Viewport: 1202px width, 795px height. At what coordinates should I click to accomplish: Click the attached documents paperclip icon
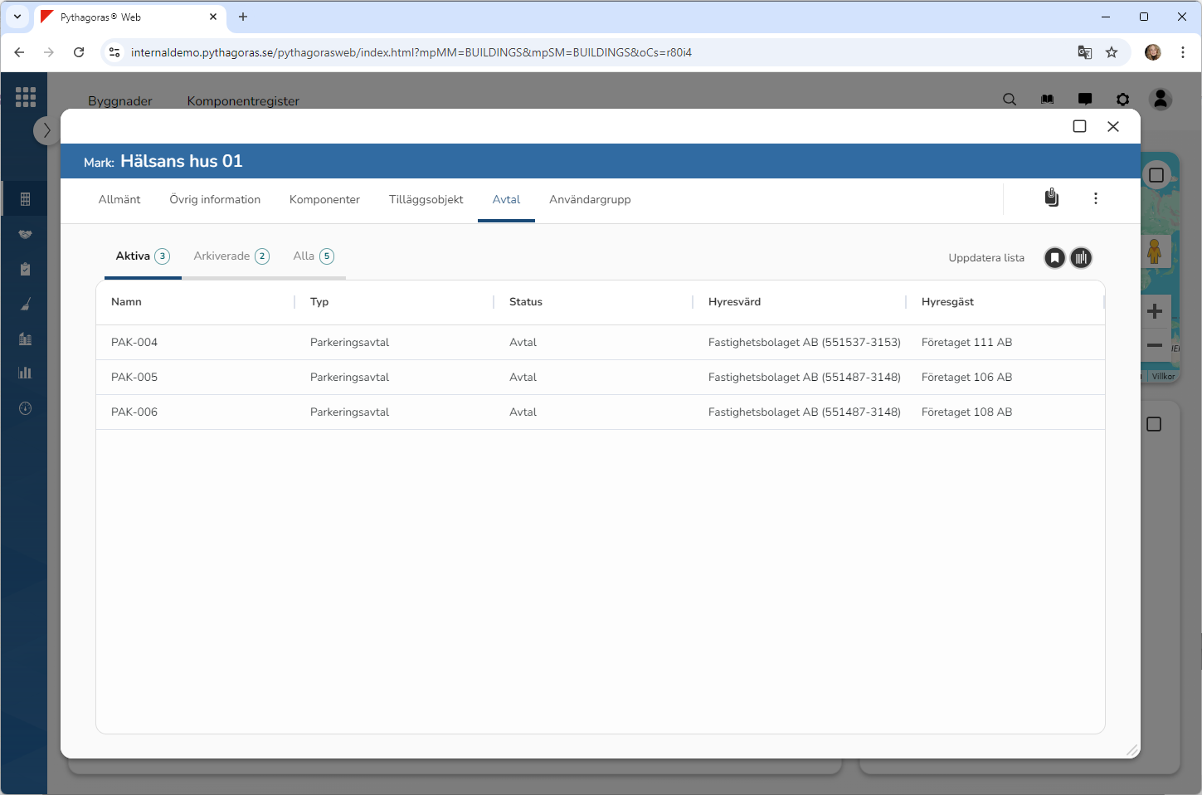[x=1051, y=198]
